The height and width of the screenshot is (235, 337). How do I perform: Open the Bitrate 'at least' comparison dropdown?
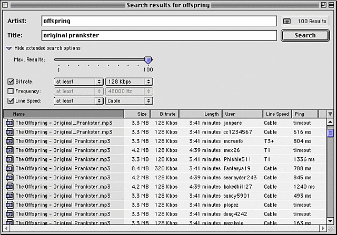coord(78,82)
